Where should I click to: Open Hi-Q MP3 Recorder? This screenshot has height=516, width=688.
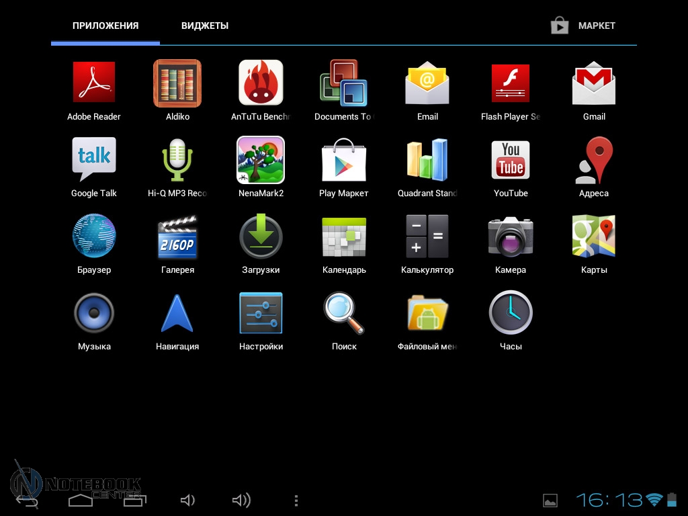pos(177,160)
